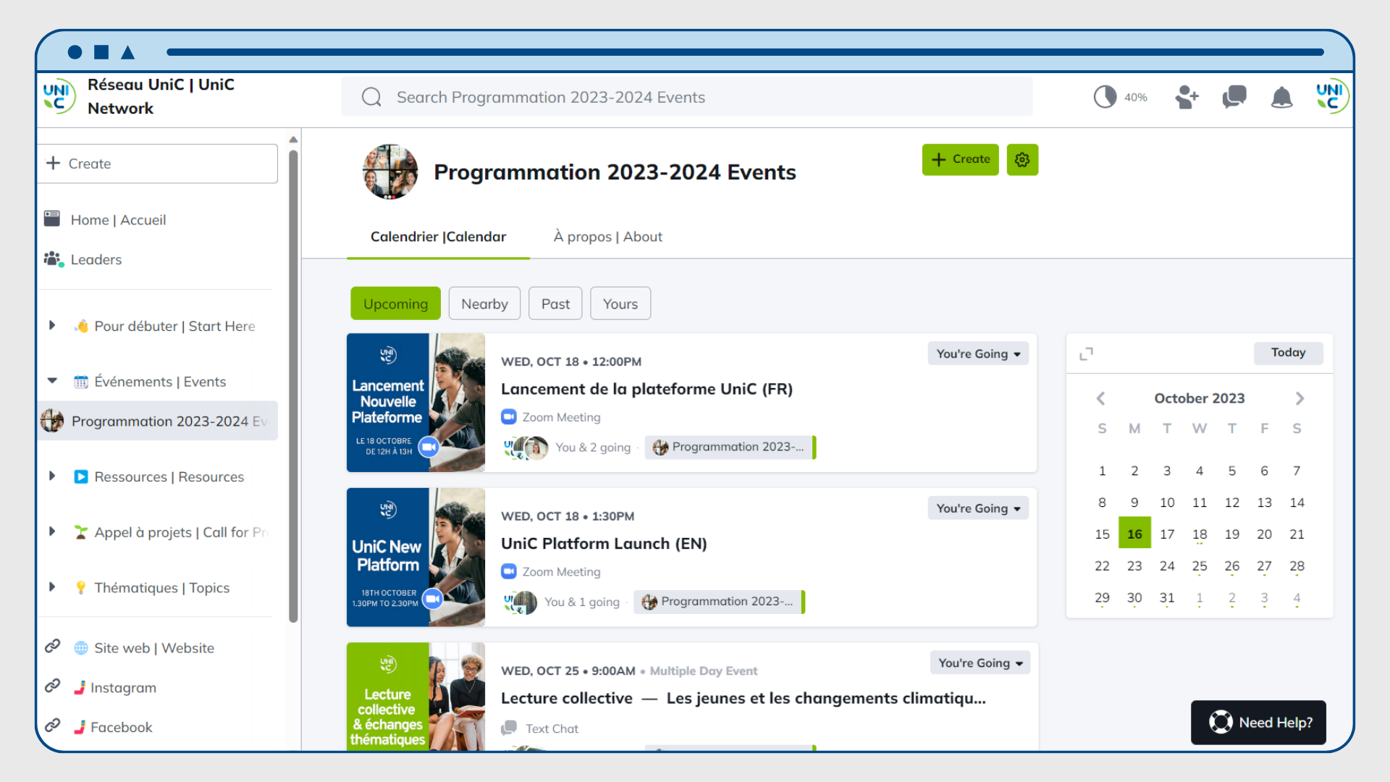1390x782 pixels.
Task: Open UniC Platform Launch (EN) event
Action: click(604, 544)
